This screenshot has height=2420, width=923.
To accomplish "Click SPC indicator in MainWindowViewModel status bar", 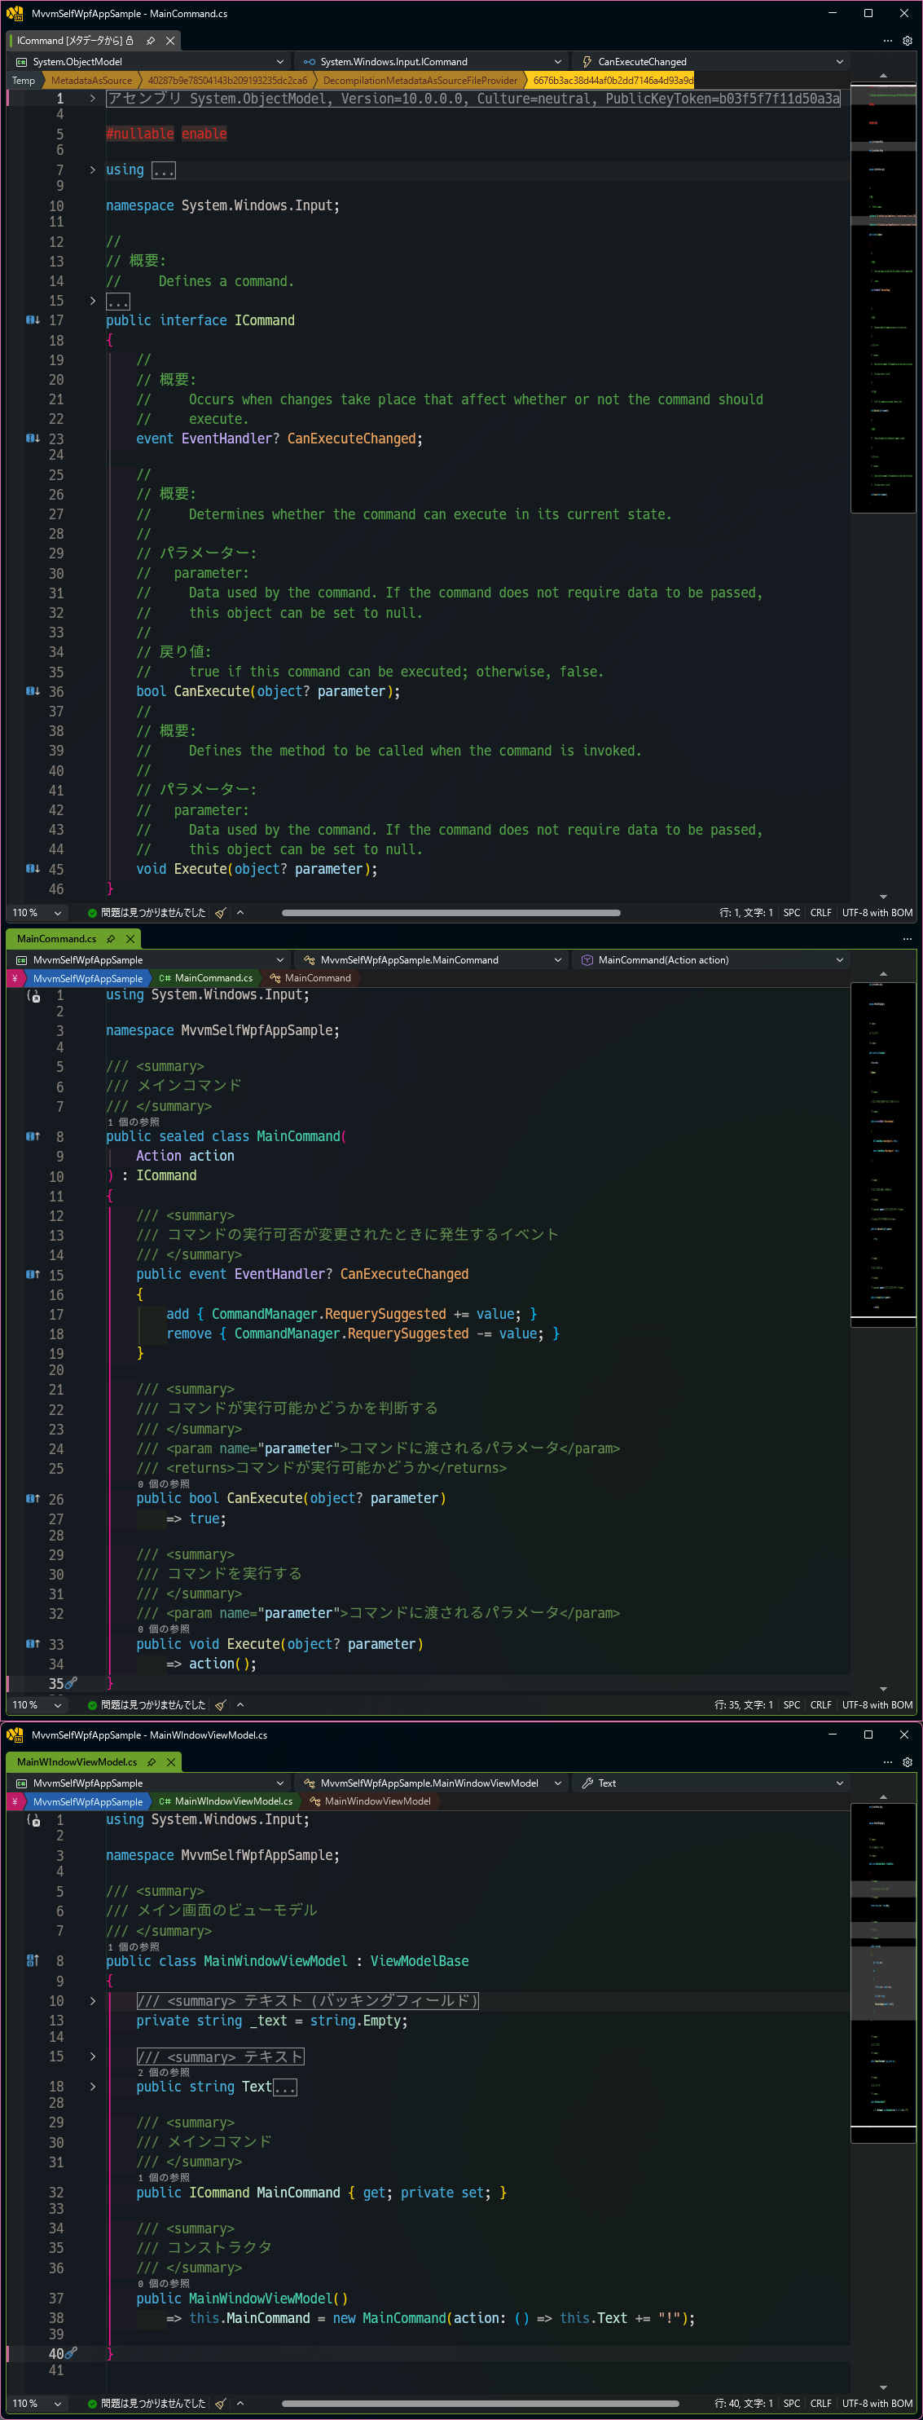I will coord(792,2403).
